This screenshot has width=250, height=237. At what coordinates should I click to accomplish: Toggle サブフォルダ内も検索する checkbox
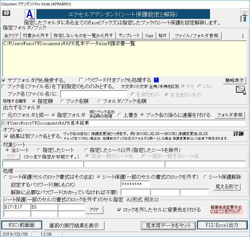pyautogui.click(x=3, y=80)
